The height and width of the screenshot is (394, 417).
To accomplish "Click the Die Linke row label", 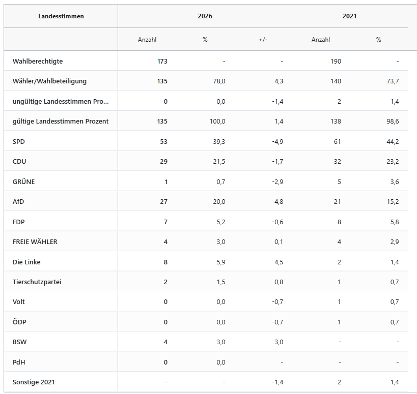I will point(26,262).
